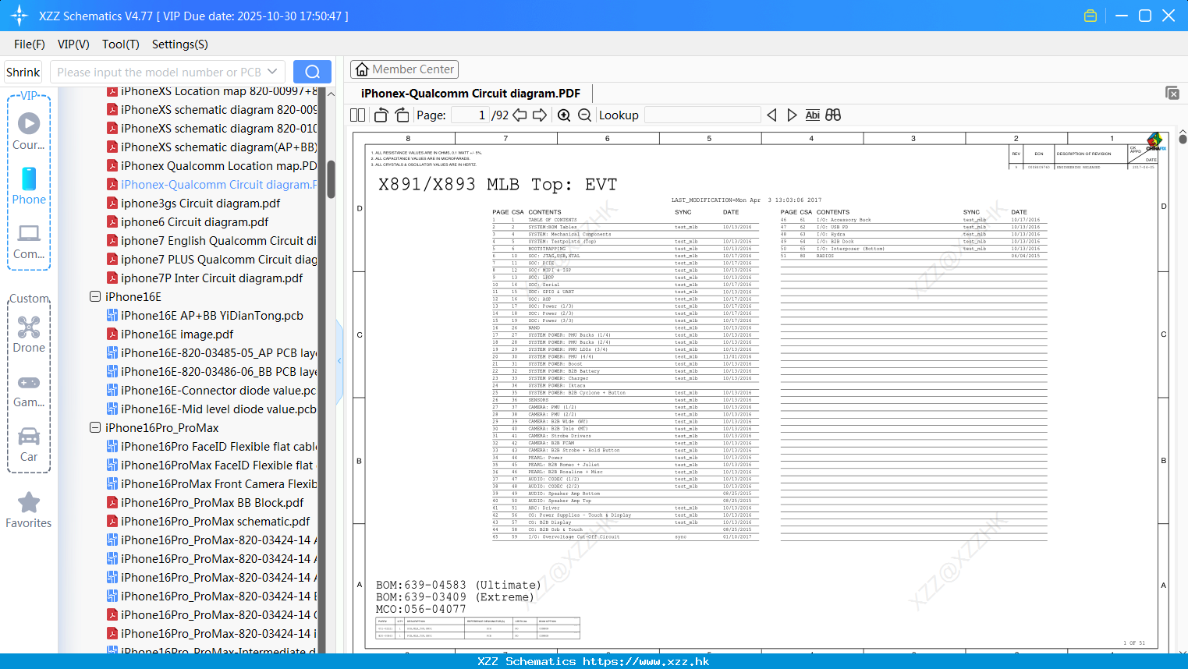
Task: Go to previous page arrow
Action: coord(520,115)
